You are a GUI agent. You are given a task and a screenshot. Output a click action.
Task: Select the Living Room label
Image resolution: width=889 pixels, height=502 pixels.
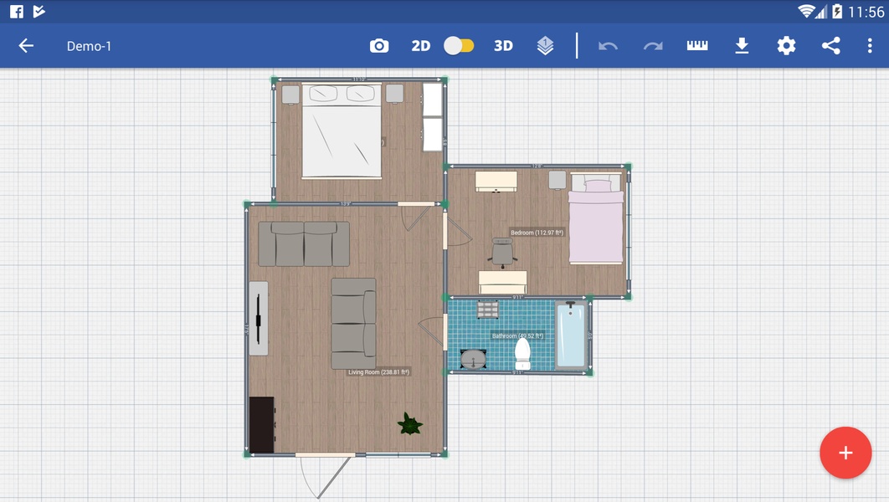point(378,372)
